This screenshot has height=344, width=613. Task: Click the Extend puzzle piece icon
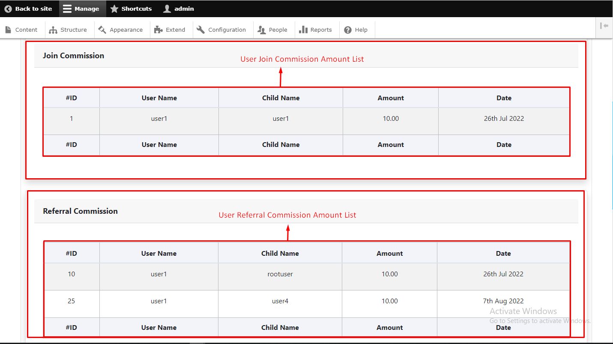coord(158,30)
